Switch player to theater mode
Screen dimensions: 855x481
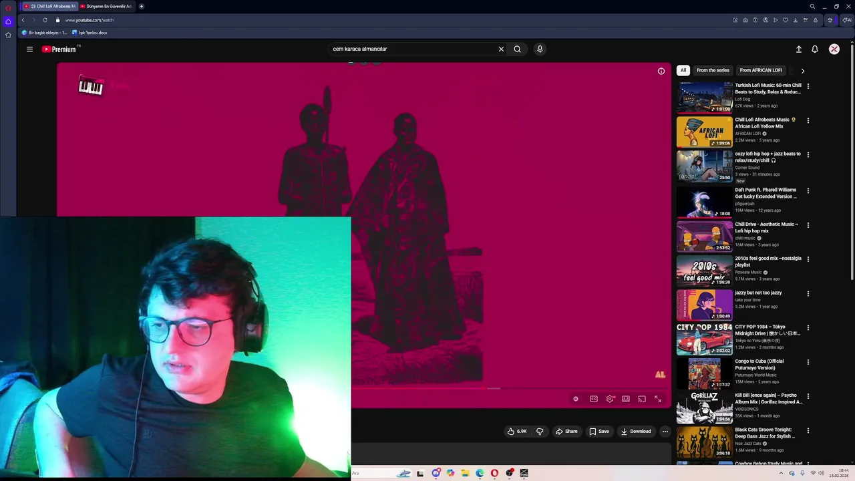(x=626, y=399)
